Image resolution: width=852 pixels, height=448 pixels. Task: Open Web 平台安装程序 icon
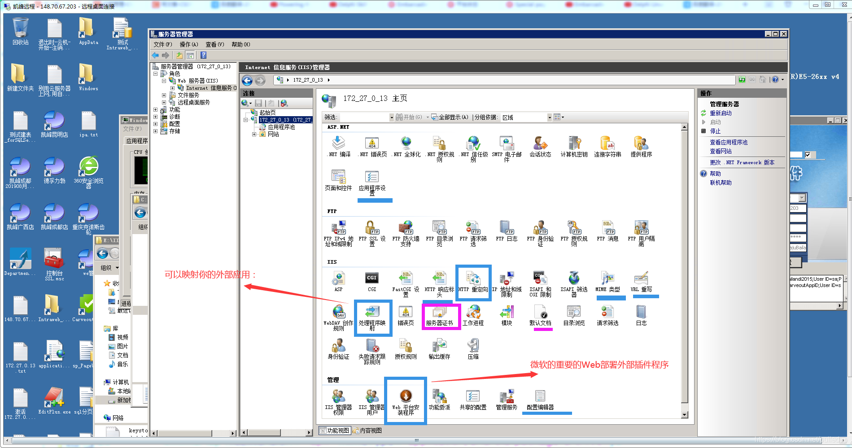[x=406, y=402]
